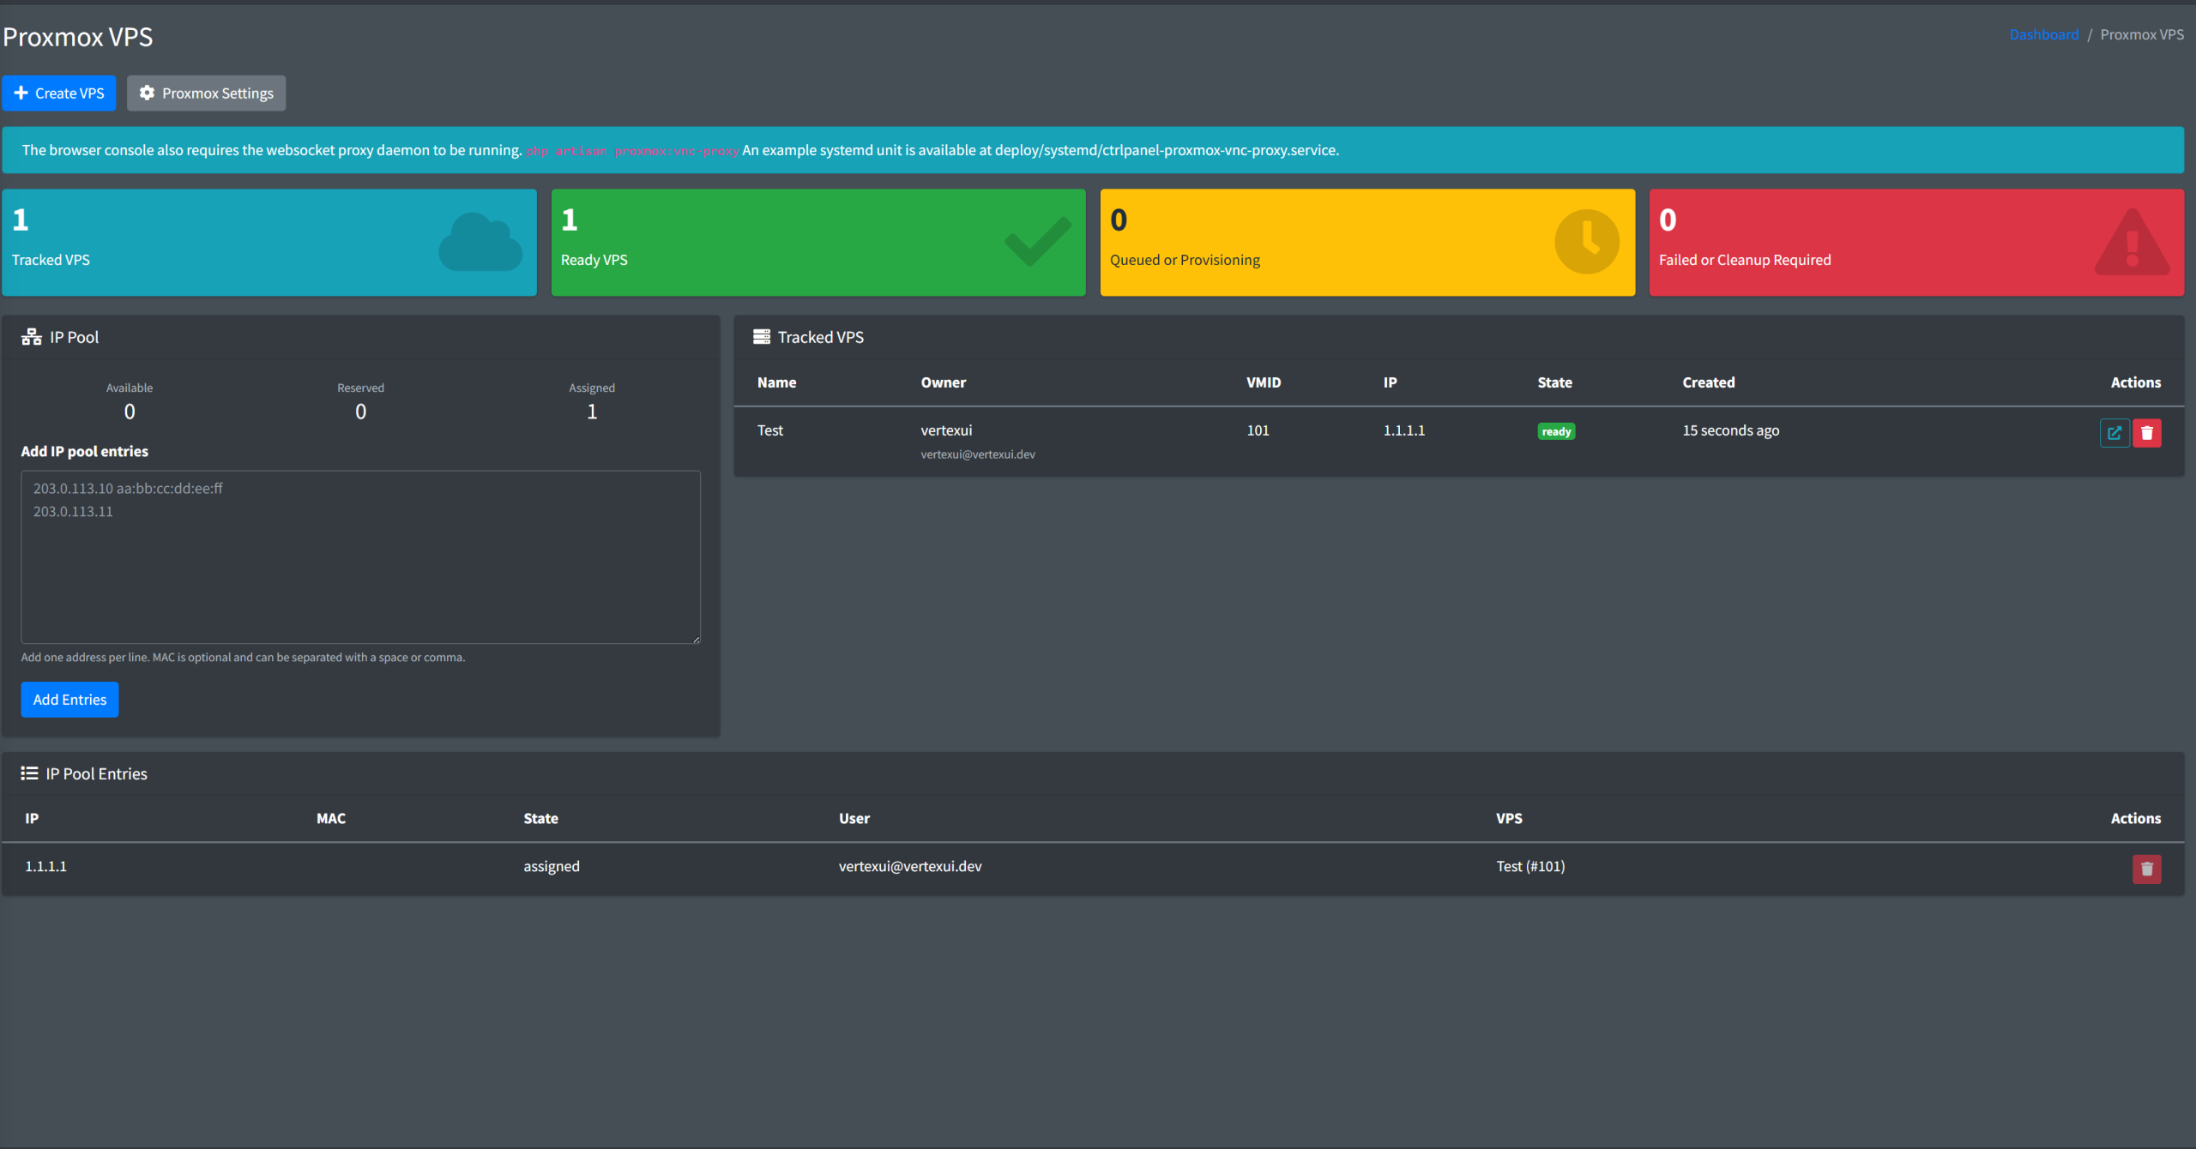Click the clock icon on Queued card
Image resolution: width=2196 pixels, height=1149 pixels.
click(x=1586, y=242)
